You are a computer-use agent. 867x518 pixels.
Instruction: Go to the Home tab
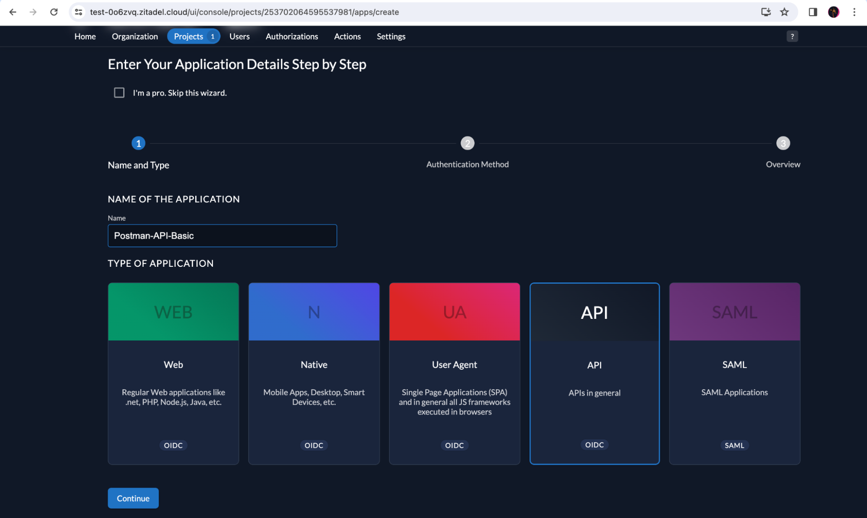(x=85, y=36)
